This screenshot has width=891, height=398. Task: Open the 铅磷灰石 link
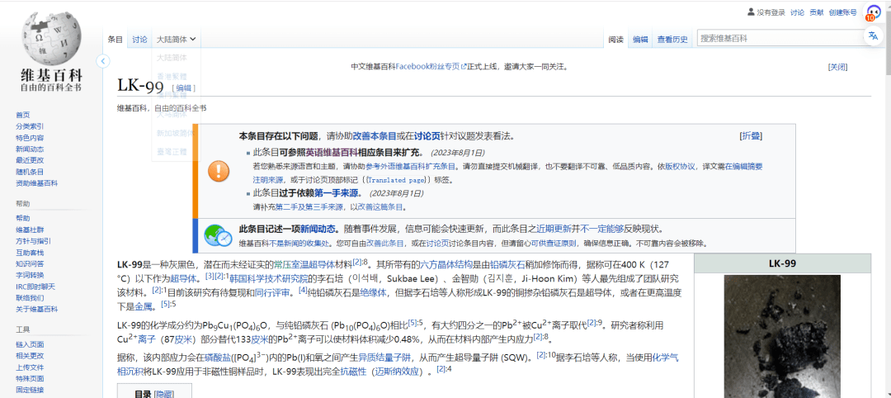(x=507, y=264)
